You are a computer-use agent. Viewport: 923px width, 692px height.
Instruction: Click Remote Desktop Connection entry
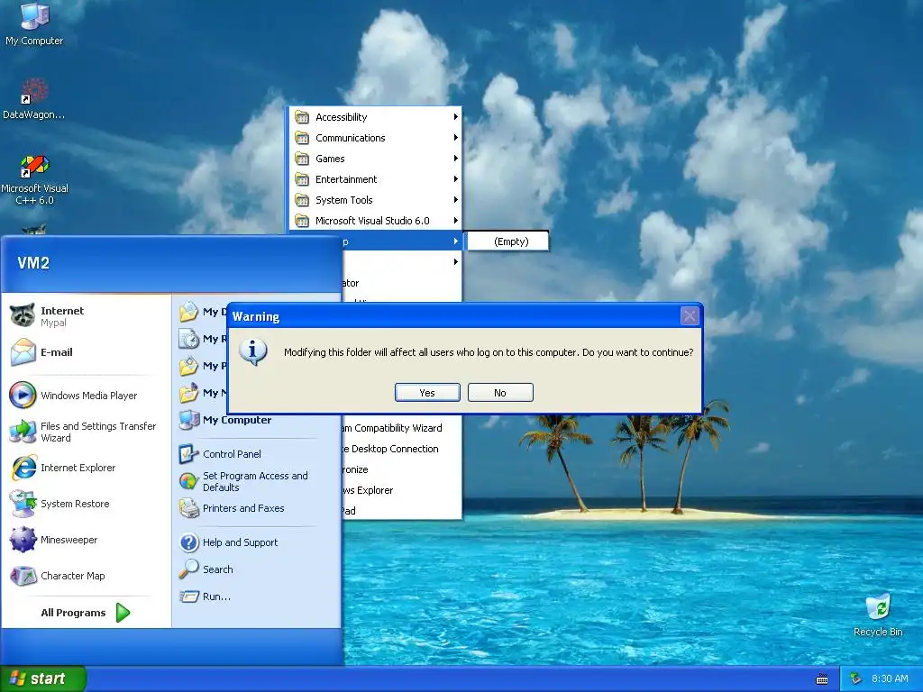[402, 449]
